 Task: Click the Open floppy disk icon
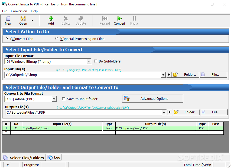tap(23, 19)
